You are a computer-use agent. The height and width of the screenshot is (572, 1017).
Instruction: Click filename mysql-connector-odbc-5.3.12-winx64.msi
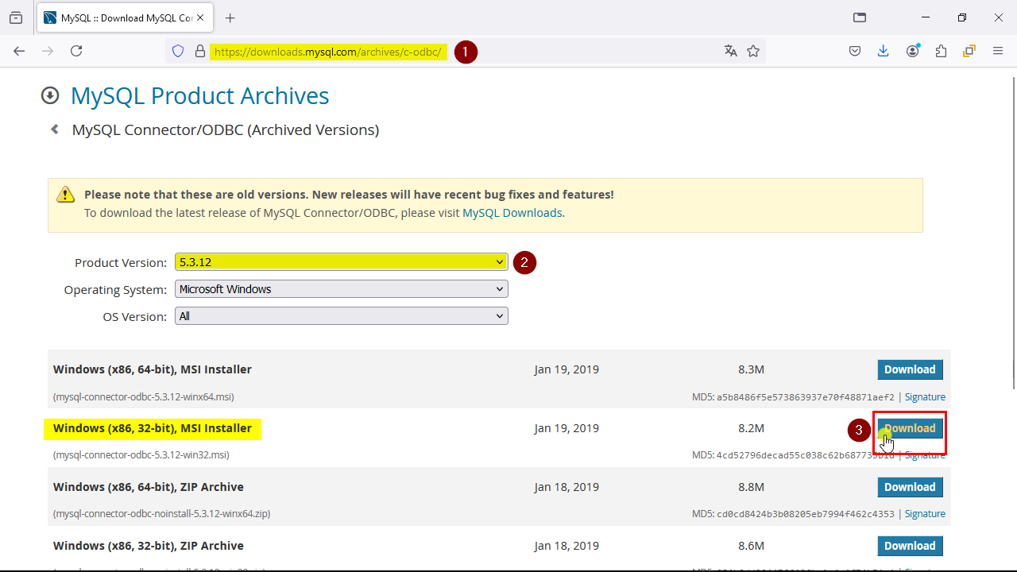click(x=144, y=396)
